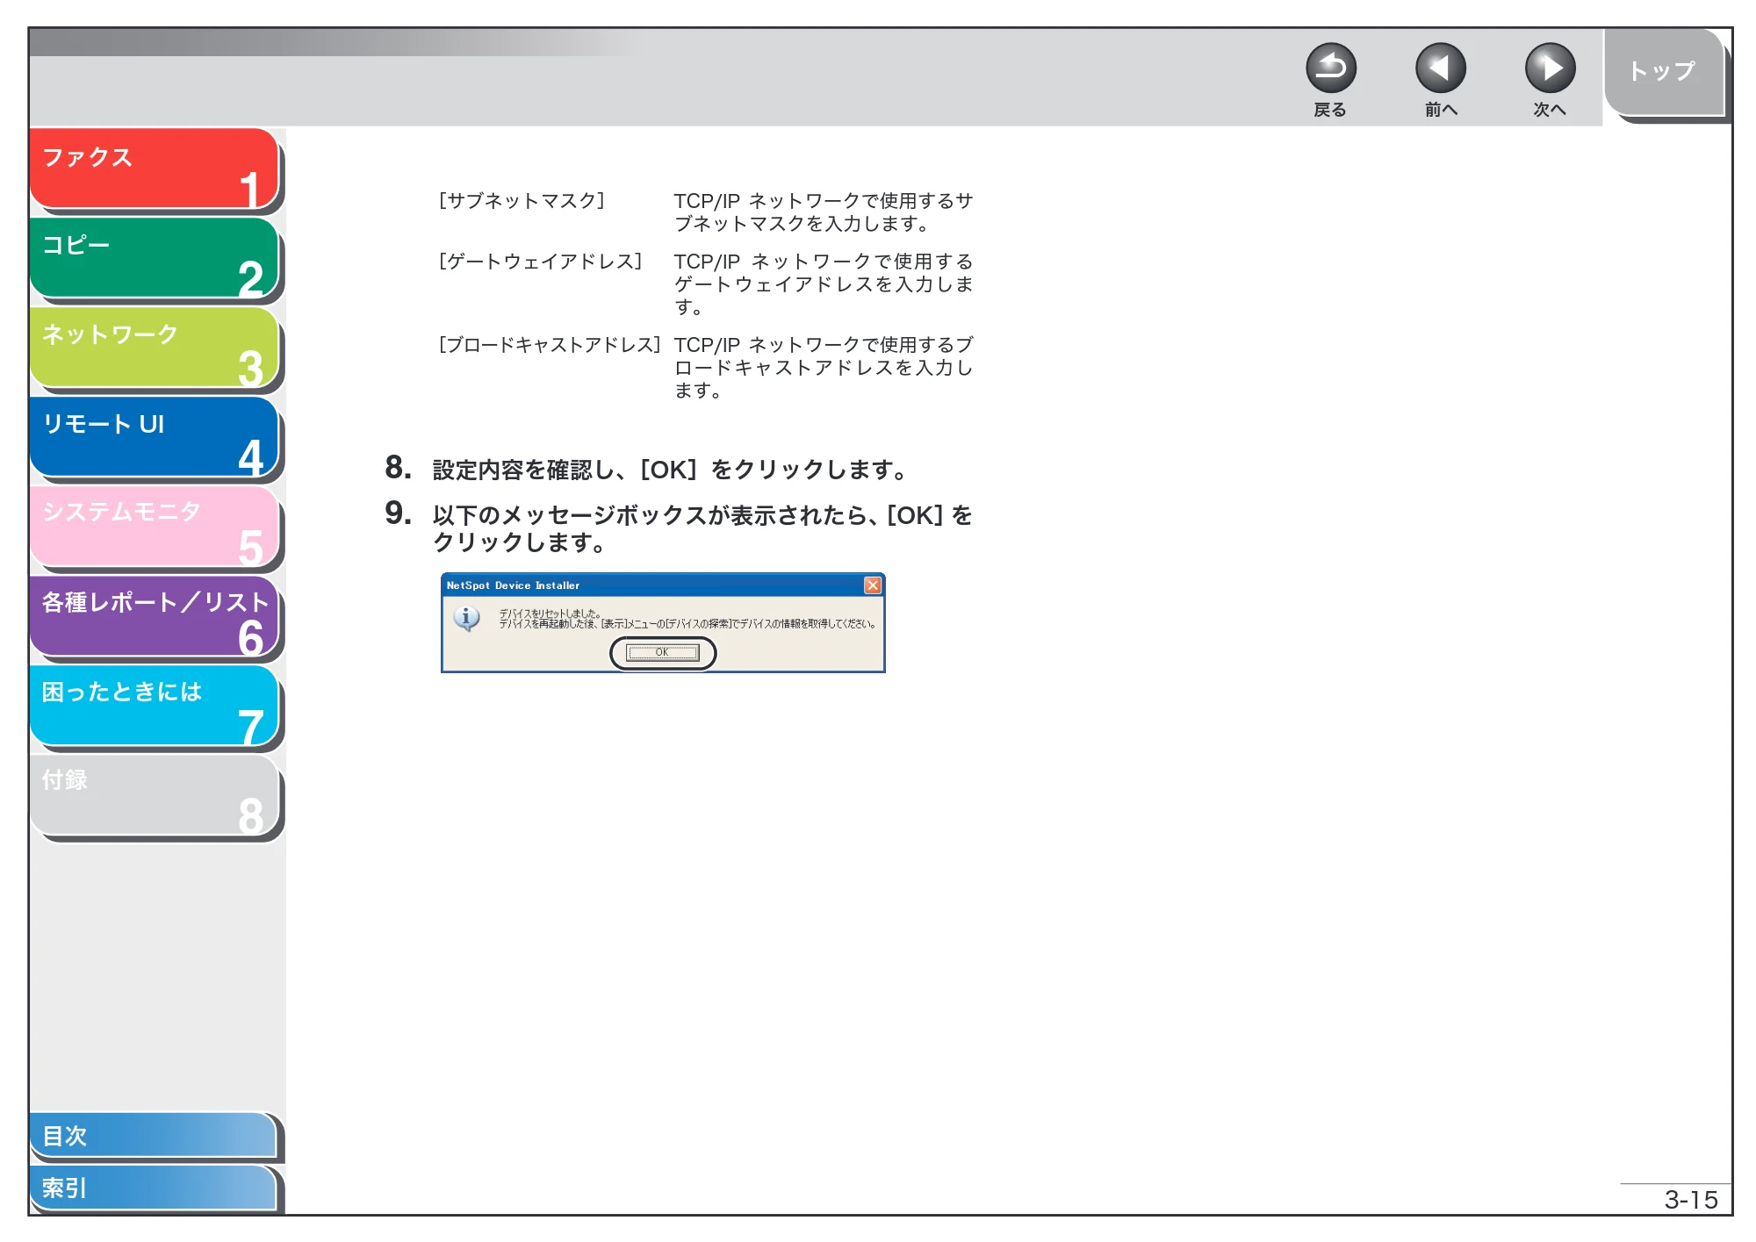Image resolution: width=1756 pixels, height=1242 pixels.
Task: Click step 9 text 以下のメッセージボックス
Action: point(569,515)
